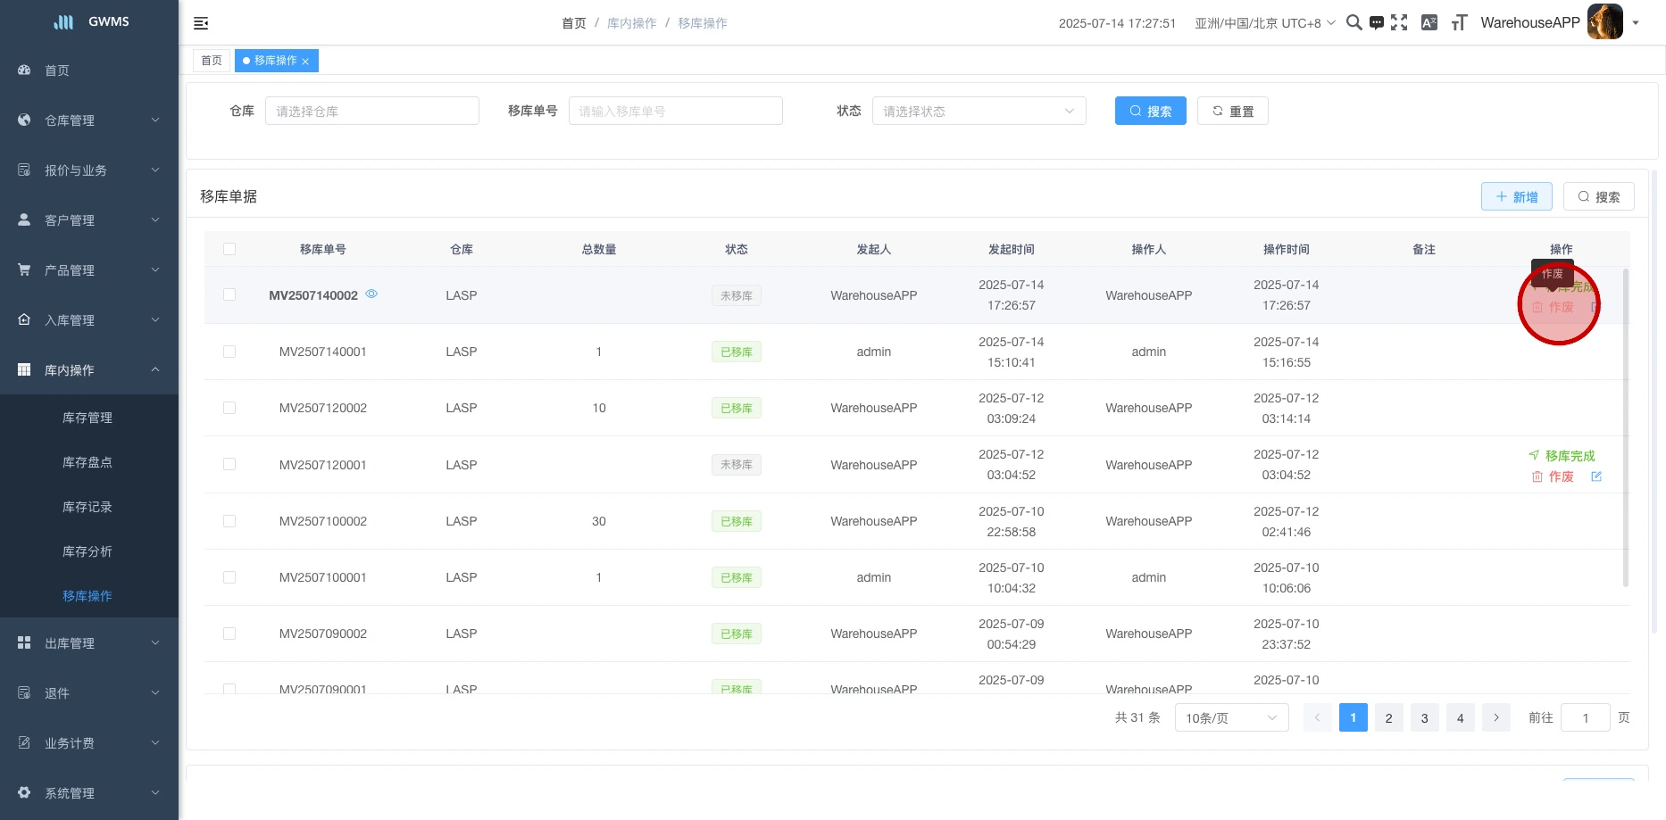
Task: Click the language translation icon
Action: tap(1429, 23)
